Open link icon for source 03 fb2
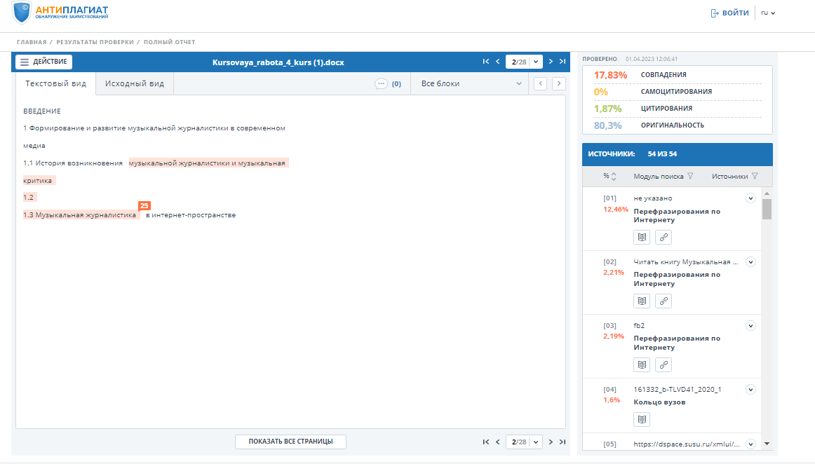This screenshot has width=815, height=464. coord(664,364)
